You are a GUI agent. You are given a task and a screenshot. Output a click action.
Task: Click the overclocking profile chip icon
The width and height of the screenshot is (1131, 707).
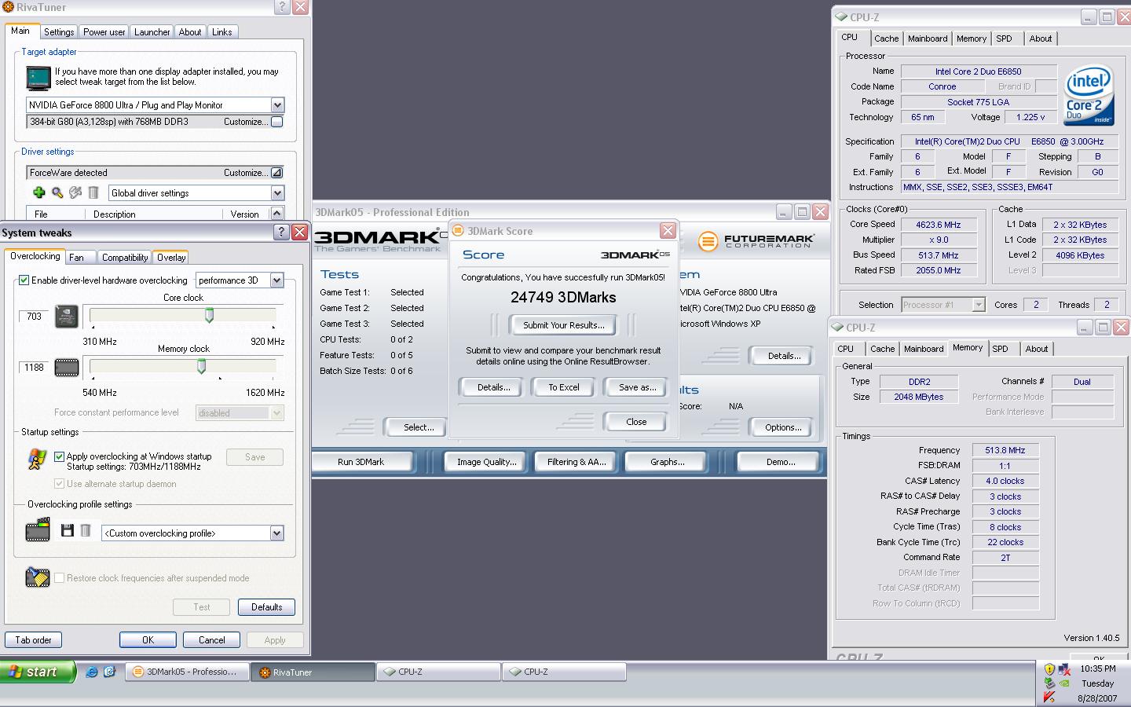38,531
